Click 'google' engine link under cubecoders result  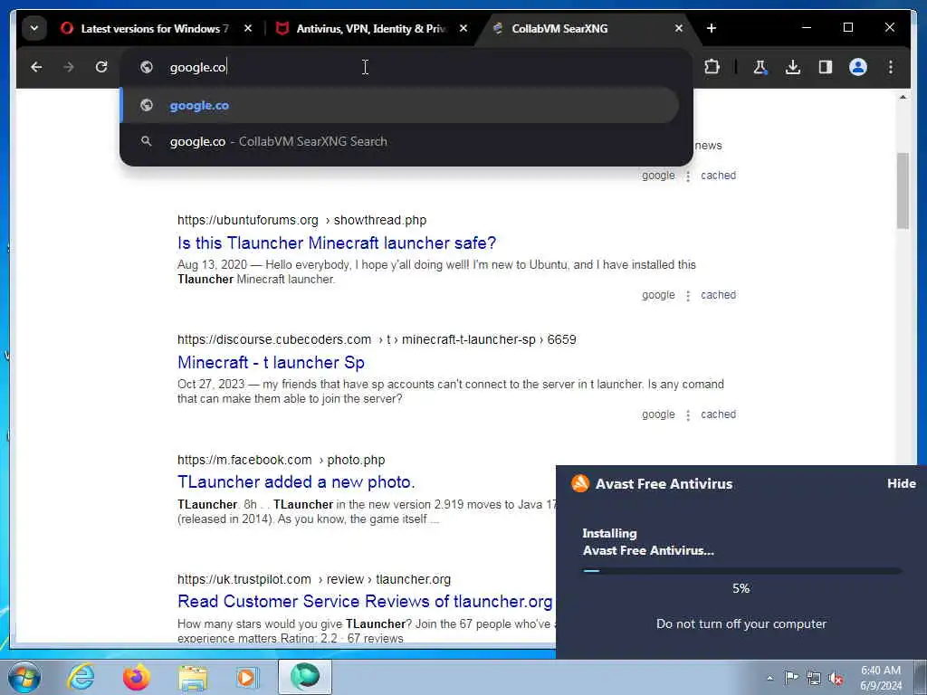point(658,414)
